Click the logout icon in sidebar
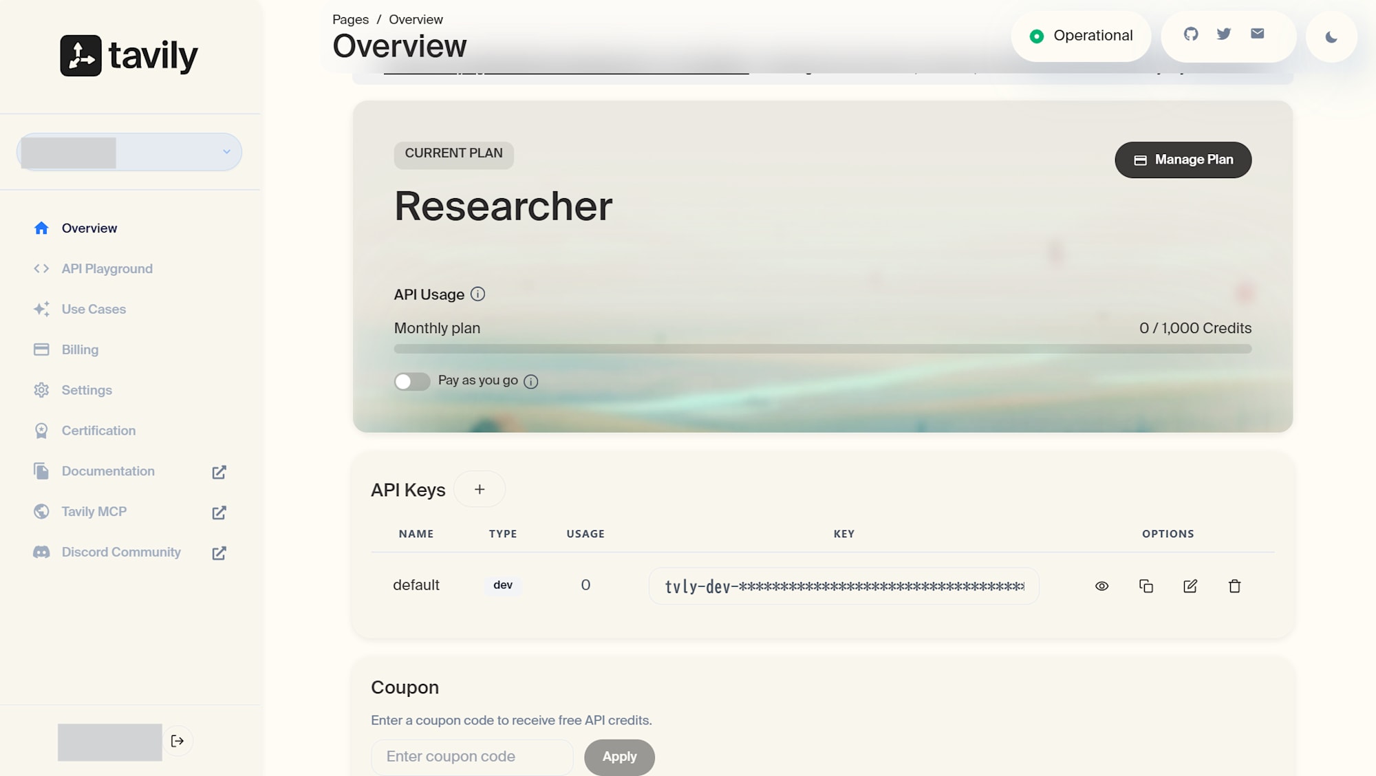 click(178, 741)
